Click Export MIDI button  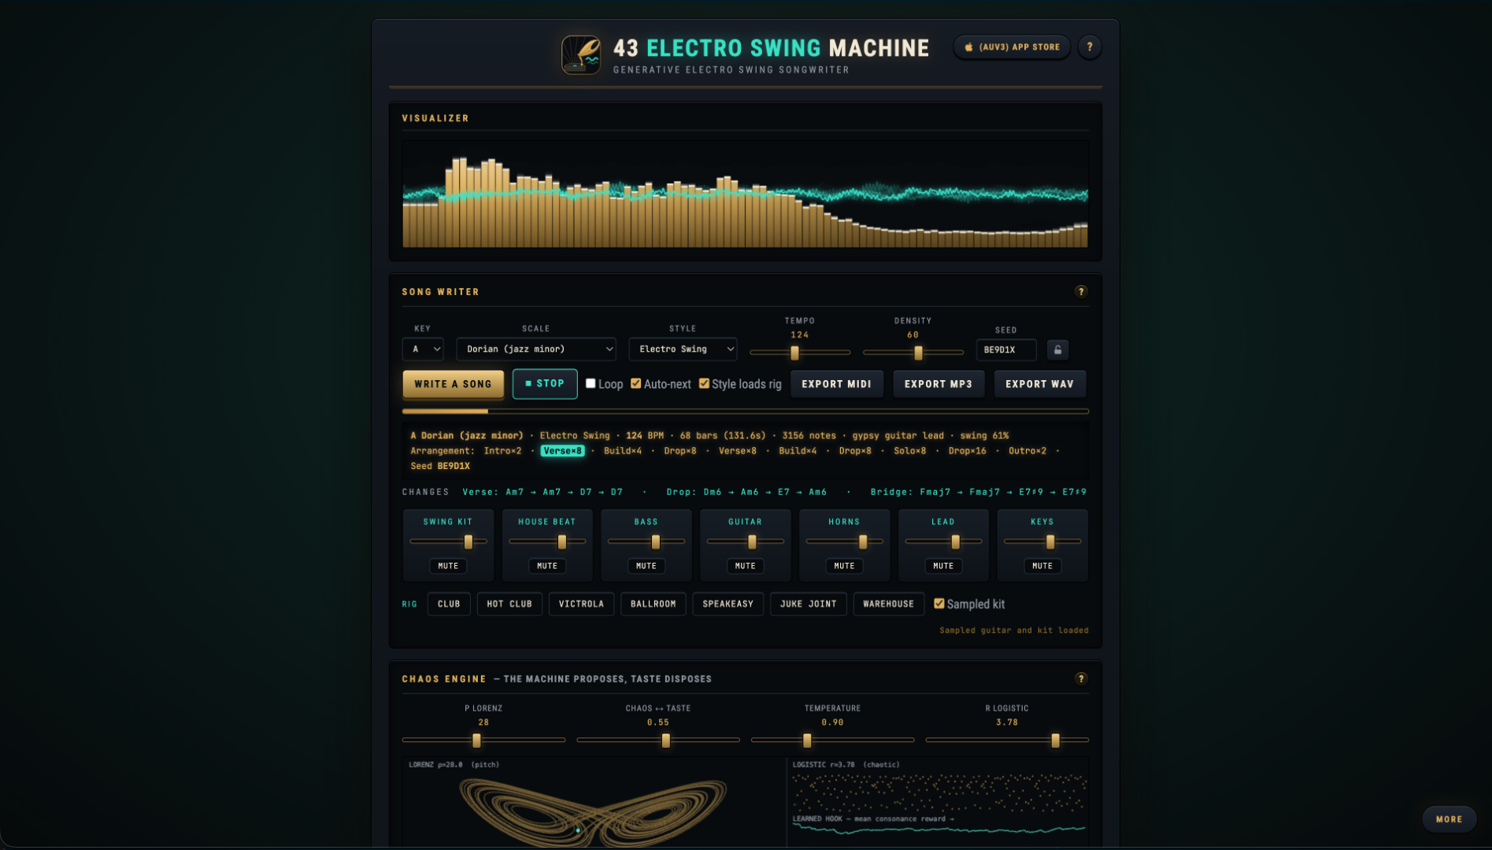point(836,384)
